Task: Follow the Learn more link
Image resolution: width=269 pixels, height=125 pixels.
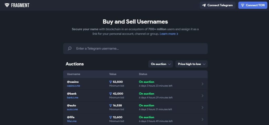Action: (x=169, y=34)
